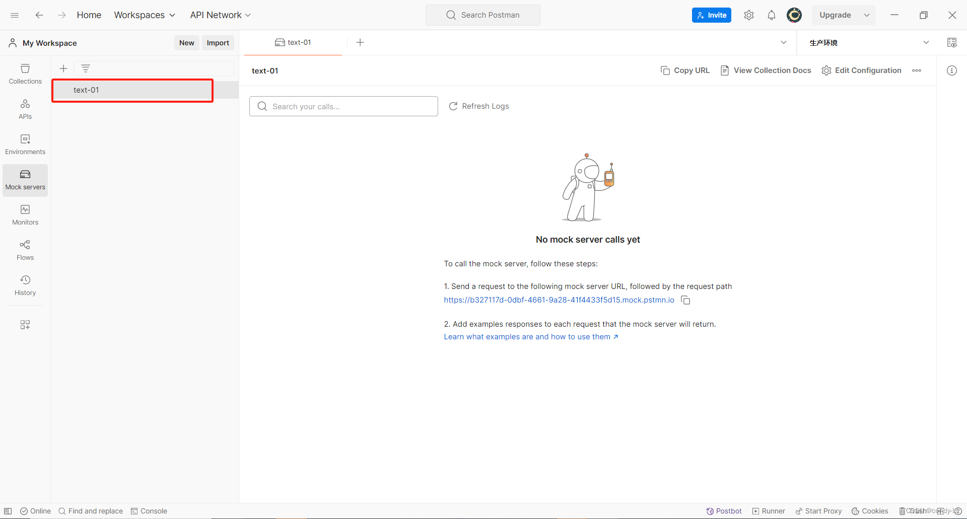
Task: Open the user avatar menu
Action: (794, 15)
